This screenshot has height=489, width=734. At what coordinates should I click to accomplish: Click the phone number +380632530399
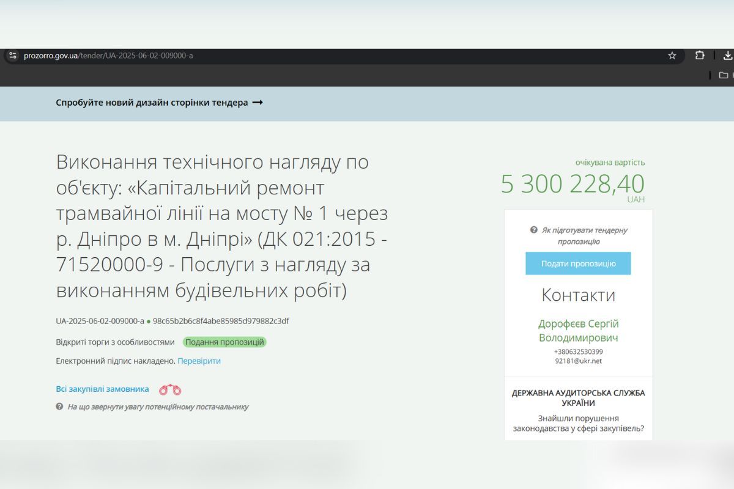pos(578,351)
